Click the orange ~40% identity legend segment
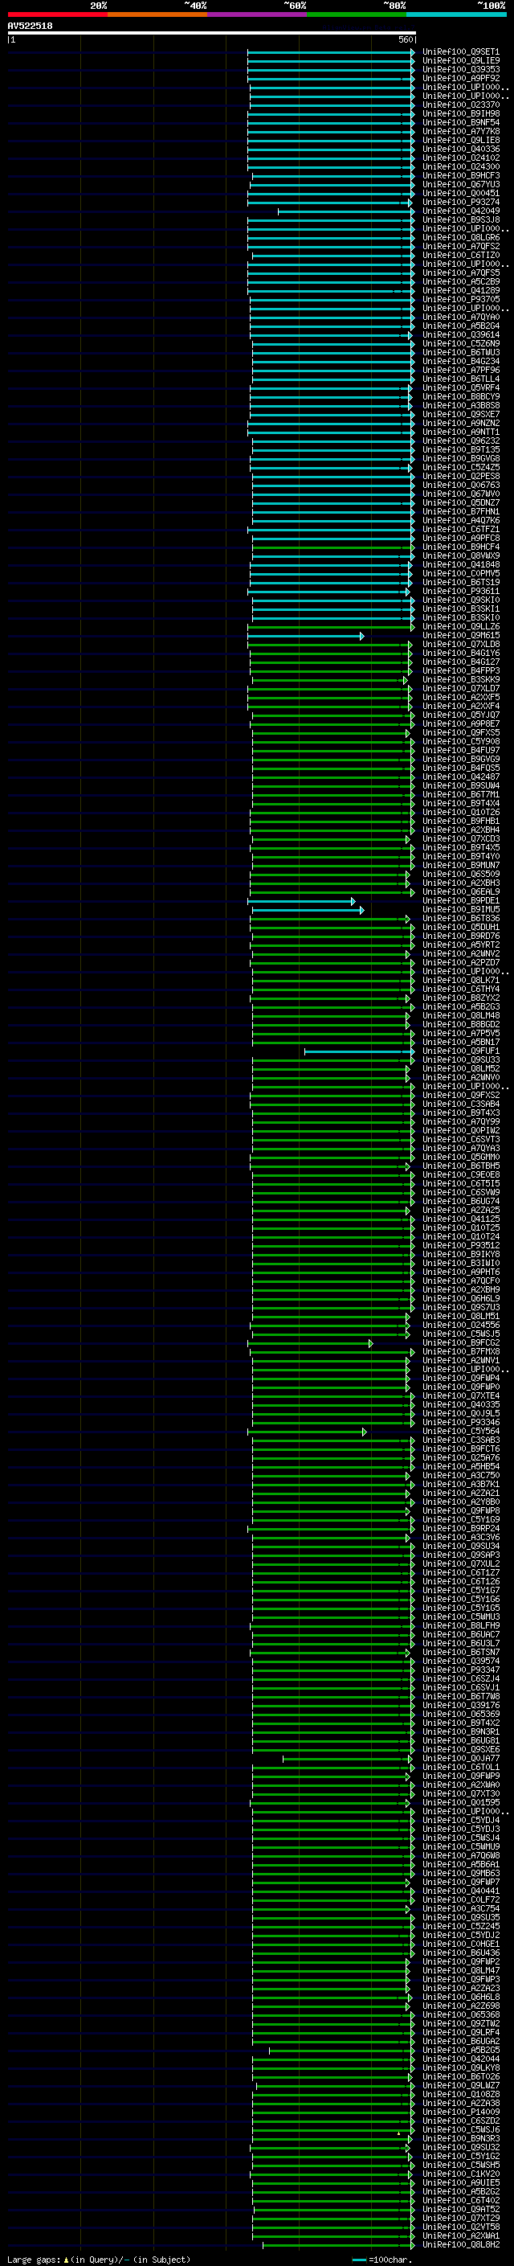The height and width of the screenshot is (2266, 514). (157, 14)
